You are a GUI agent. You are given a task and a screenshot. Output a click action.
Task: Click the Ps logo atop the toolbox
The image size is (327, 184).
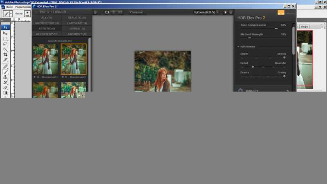point(5,27)
